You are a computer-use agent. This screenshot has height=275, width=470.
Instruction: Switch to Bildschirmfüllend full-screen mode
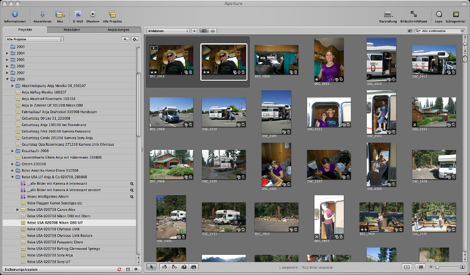414,14
